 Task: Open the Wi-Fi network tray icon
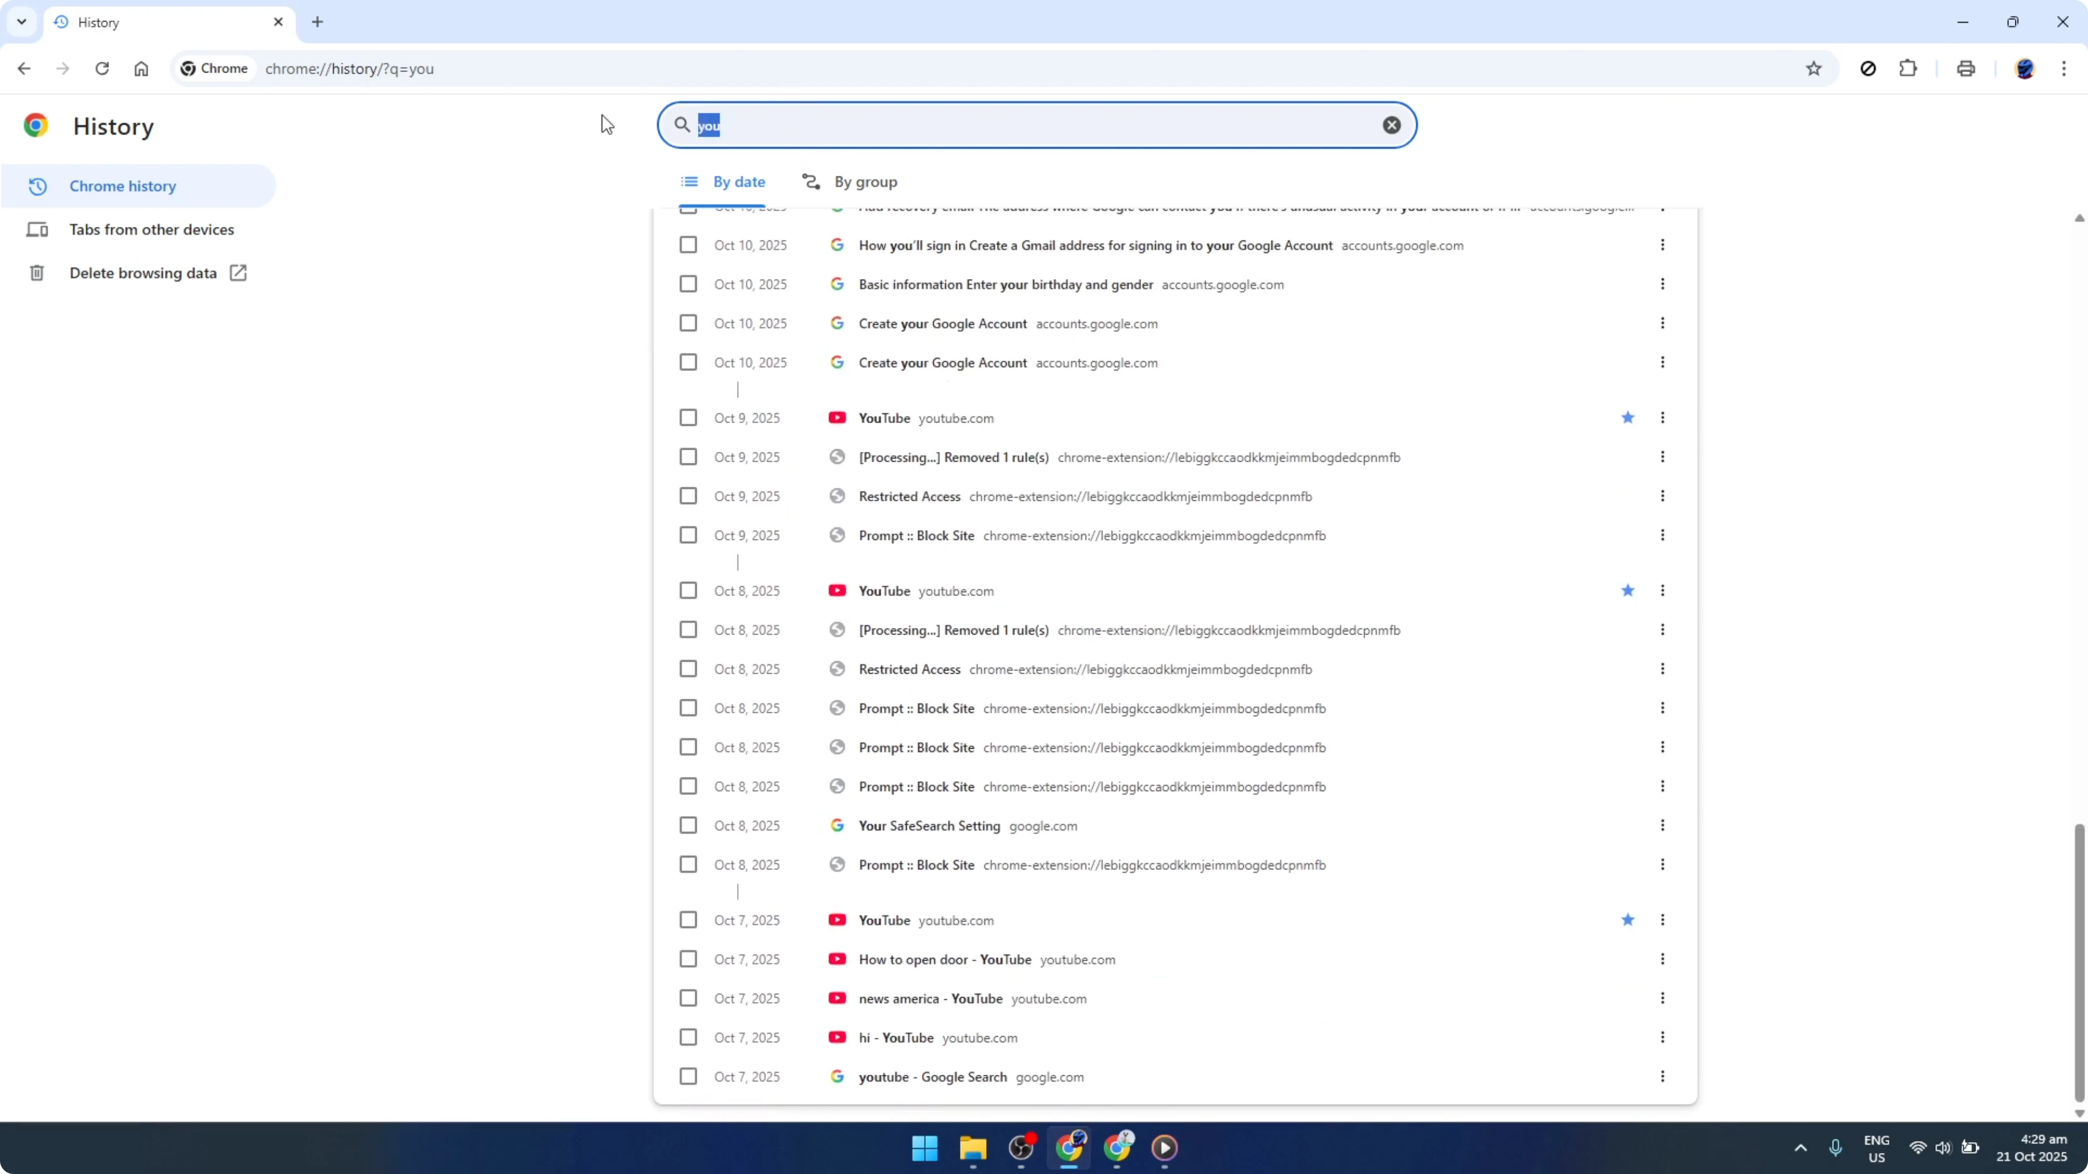coord(1917,1147)
